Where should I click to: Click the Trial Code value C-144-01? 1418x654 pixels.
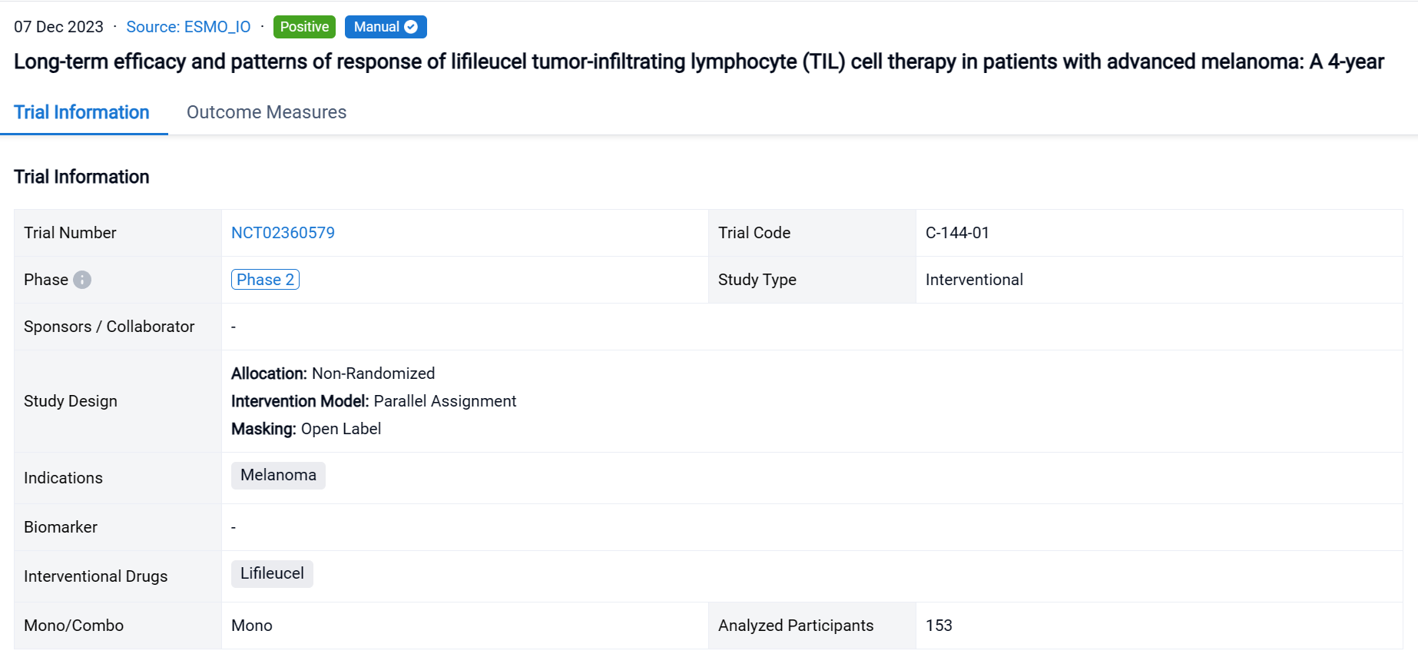pyautogui.click(x=957, y=233)
